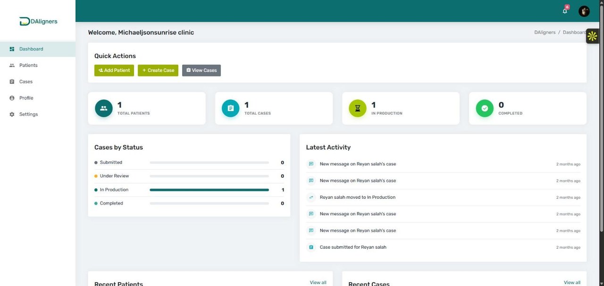Image resolution: width=604 pixels, height=286 pixels.
Task: Click View all in Recent Cases
Action: [x=572, y=283]
